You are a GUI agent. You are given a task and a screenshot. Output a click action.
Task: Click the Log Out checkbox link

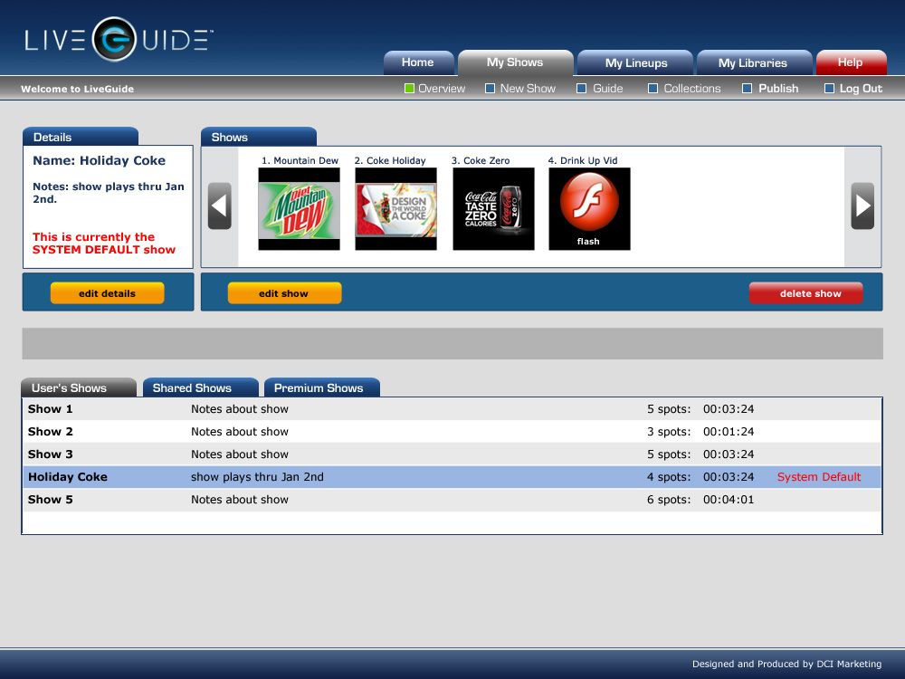pyautogui.click(x=830, y=89)
